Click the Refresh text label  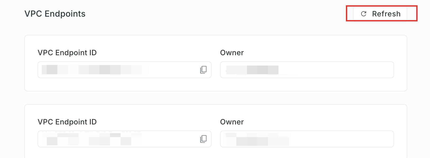(x=386, y=14)
